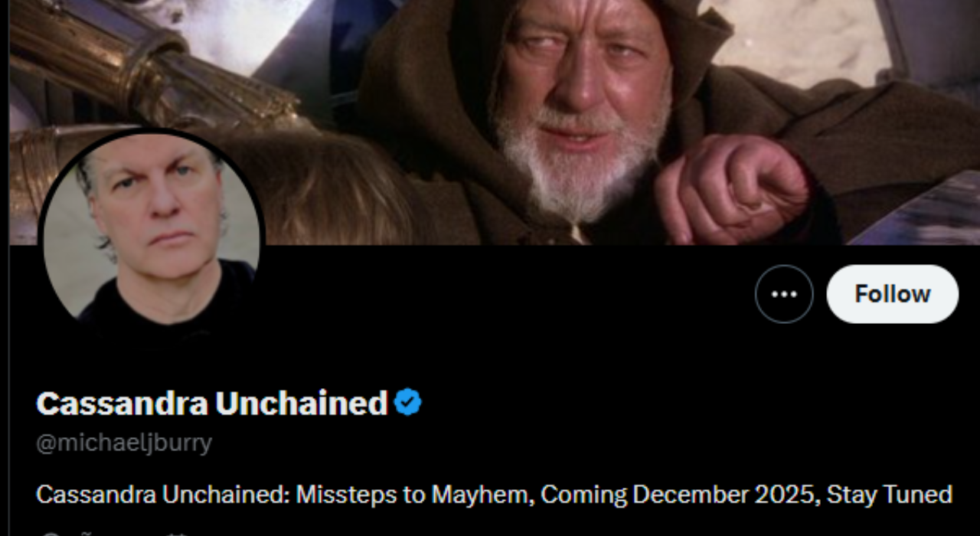Click the bio text starting Cassandra Unchained: Missteps

[494, 495]
